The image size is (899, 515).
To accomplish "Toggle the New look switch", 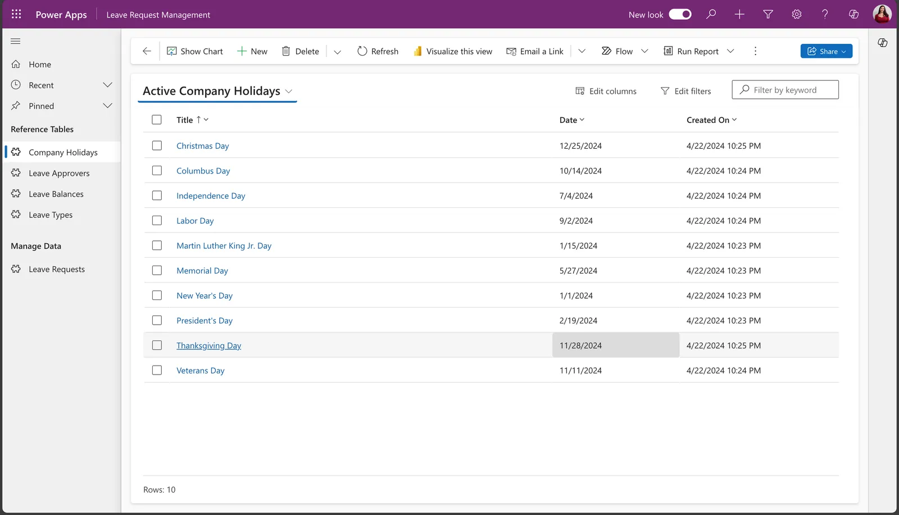I will [680, 14].
